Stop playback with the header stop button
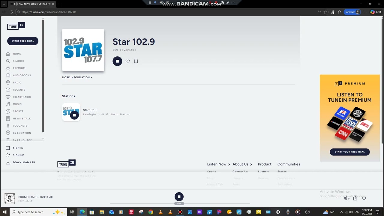This screenshot has width=384, height=216. click(x=117, y=61)
